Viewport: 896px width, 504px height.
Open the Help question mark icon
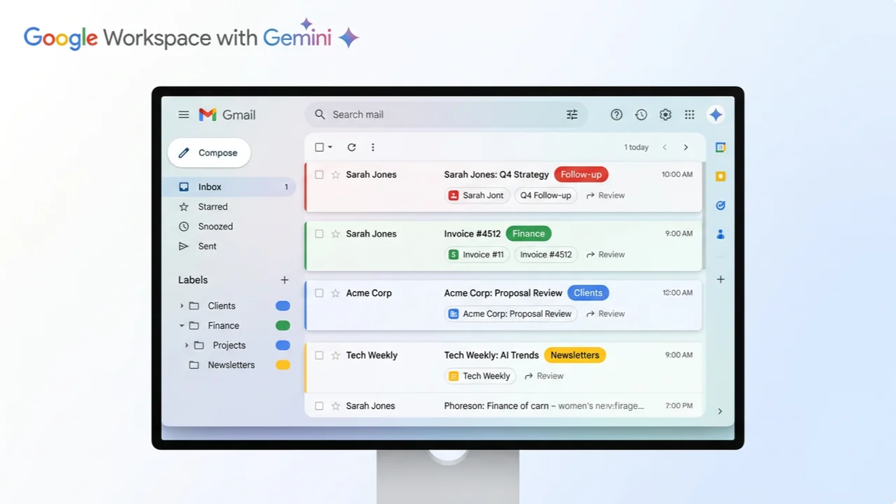(617, 115)
